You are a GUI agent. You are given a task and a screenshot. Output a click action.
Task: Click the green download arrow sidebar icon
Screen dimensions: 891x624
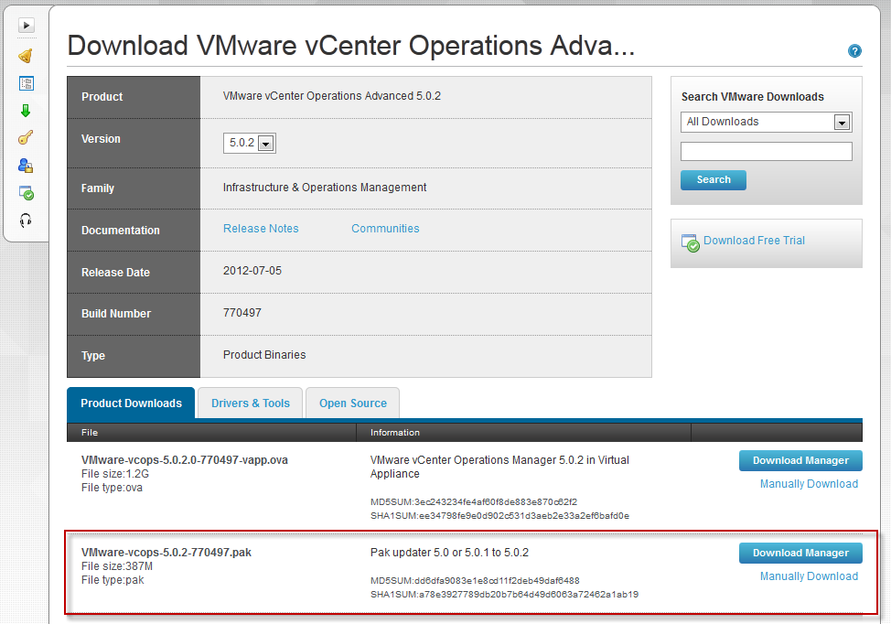click(26, 110)
